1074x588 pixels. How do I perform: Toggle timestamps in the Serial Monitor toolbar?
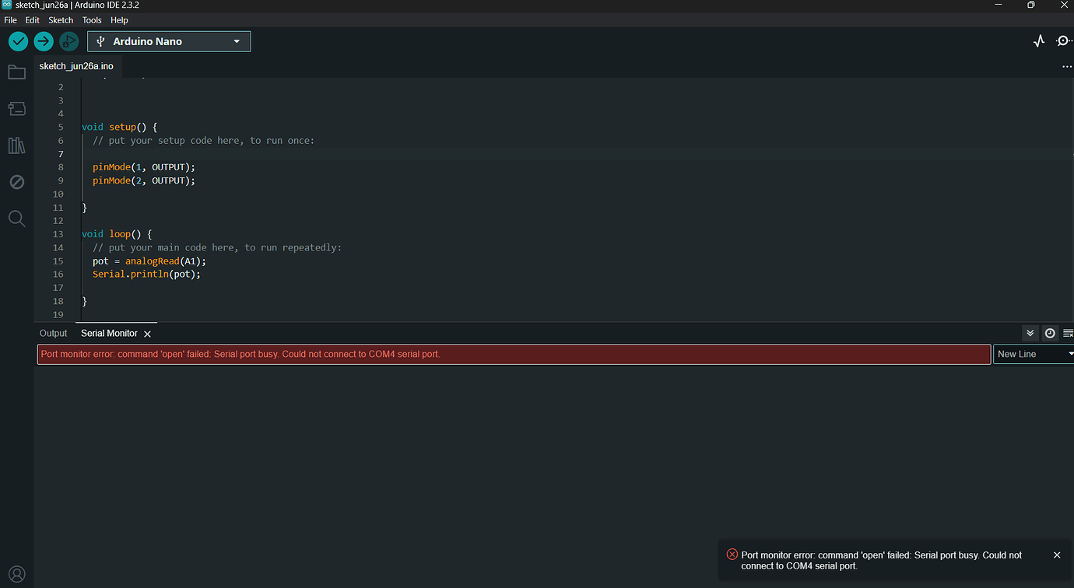point(1050,333)
